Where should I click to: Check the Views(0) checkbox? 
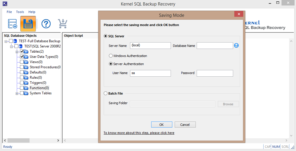coord(22,62)
